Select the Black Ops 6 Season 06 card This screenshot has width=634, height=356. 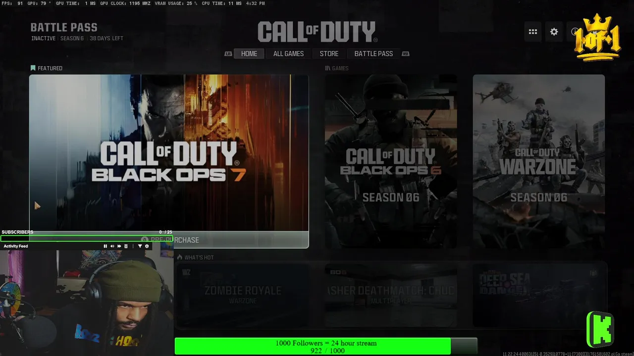391,161
